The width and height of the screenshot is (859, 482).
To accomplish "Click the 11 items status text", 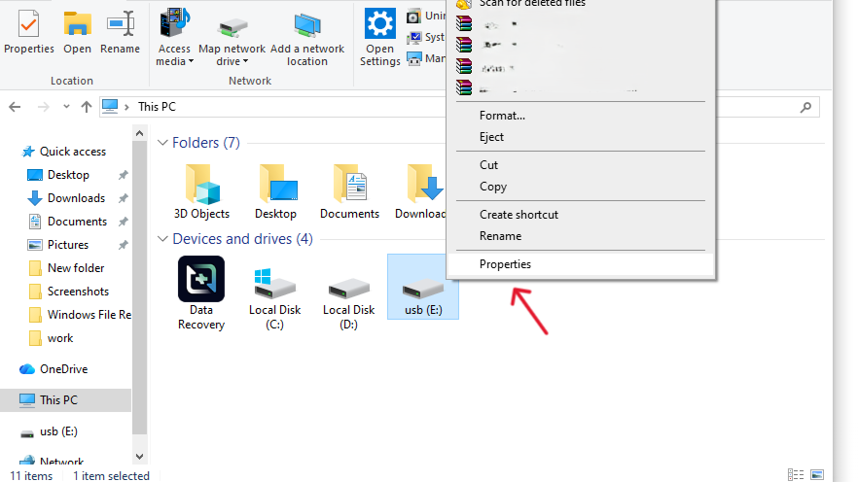I will pos(31,476).
